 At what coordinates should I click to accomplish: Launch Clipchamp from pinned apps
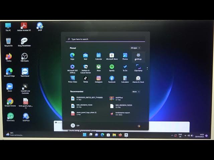(x=138, y=68)
